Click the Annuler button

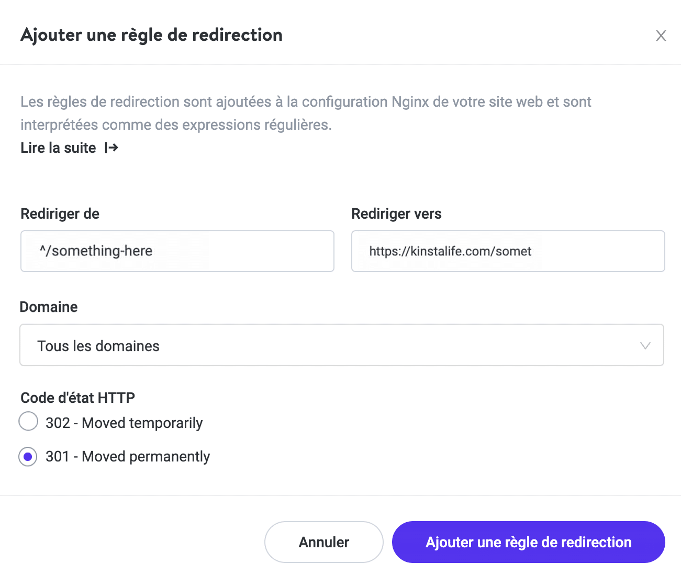point(323,542)
